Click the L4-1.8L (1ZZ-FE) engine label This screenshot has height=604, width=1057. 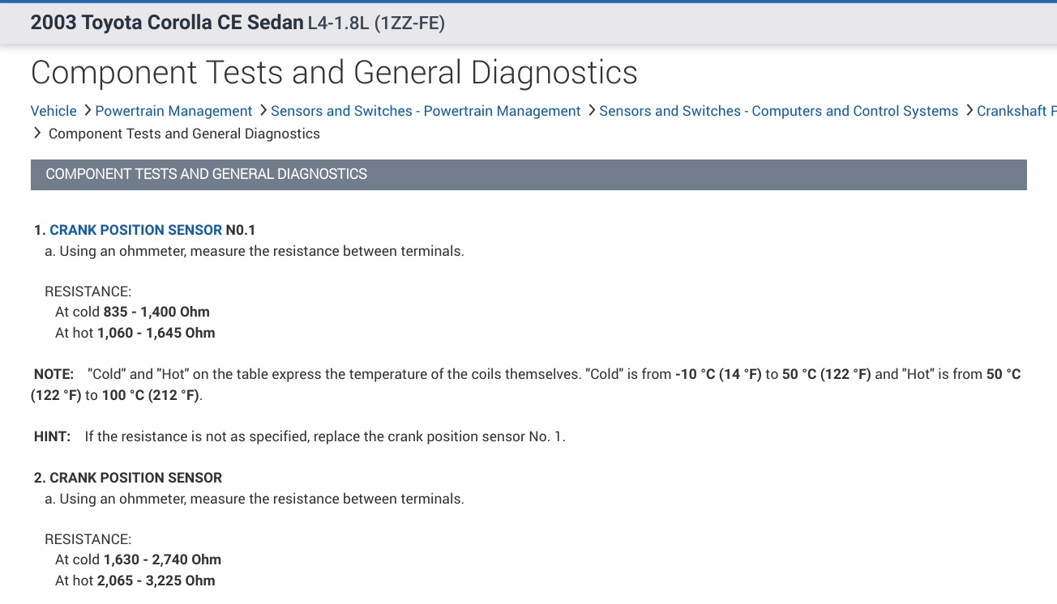(x=376, y=23)
